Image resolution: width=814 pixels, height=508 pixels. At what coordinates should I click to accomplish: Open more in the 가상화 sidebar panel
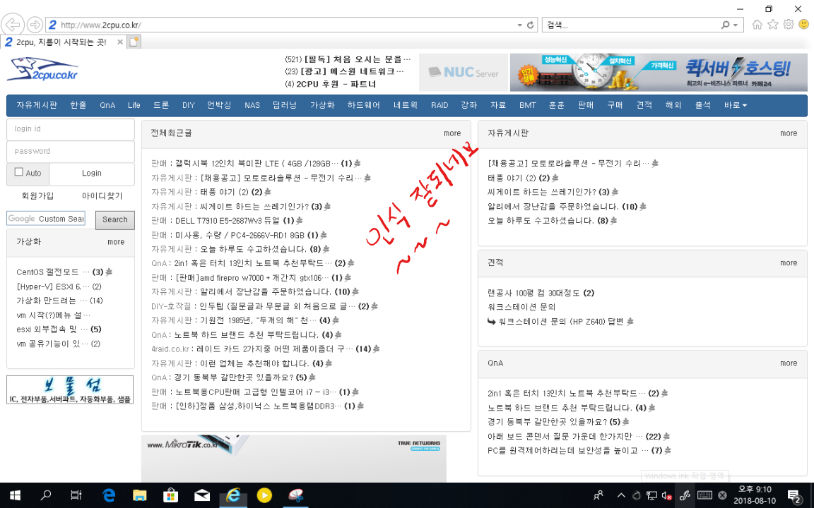point(116,242)
